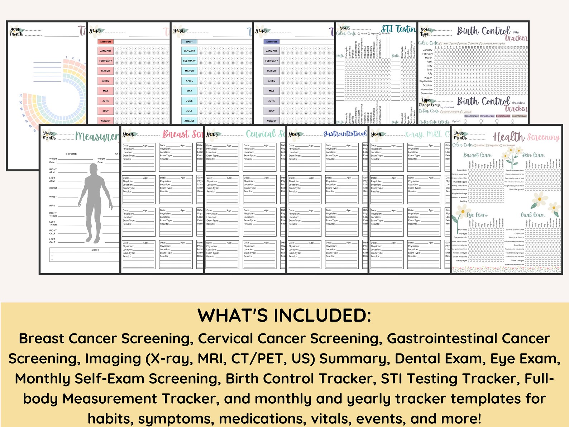Select the purple SYMPTOM yearly tracker page
This screenshot has width=569, height=427.
click(x=294, y=73)
